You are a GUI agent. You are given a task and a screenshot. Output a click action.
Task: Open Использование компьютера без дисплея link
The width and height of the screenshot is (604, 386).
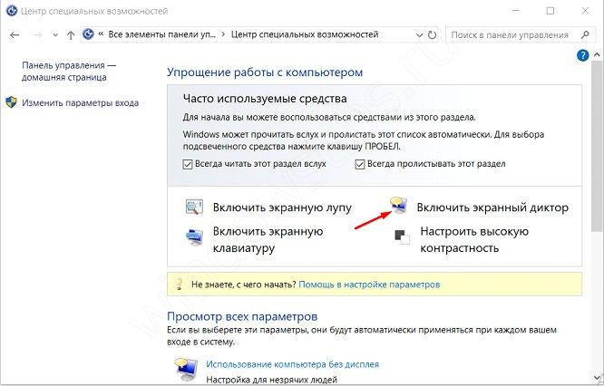(x=292, y=364)
